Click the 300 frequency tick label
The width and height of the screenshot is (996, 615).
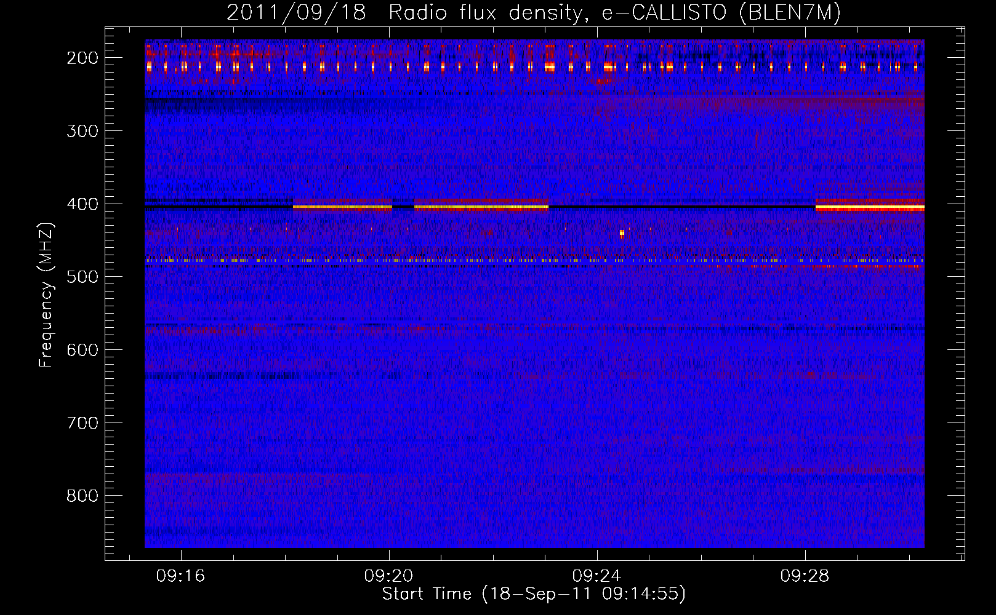point(82,131)
